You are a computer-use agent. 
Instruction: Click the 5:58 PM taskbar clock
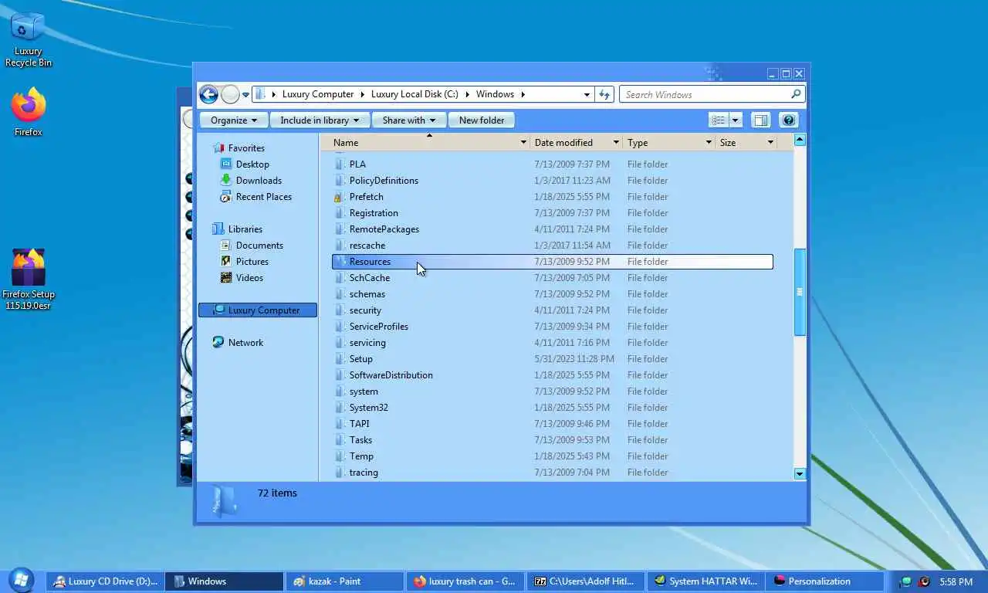[956, 581]
